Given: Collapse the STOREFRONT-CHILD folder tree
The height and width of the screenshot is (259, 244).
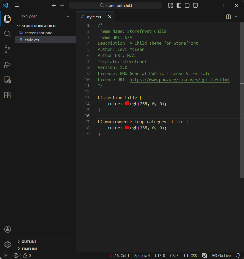Looking at the screenshot, I should (38, 26).
